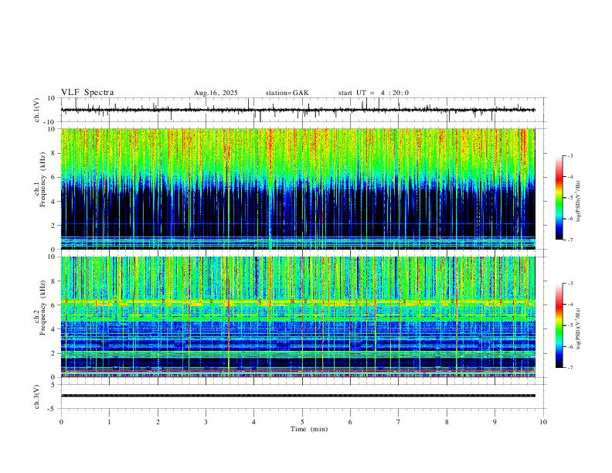This screenshot has width=612, height=473.
Task: Click time axis tick label "5"
Action: pyautogui.click(x=302, y=422)
